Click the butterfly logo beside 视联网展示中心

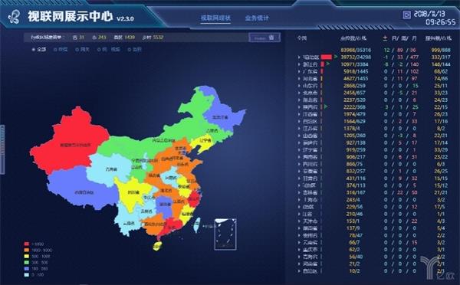14,16
